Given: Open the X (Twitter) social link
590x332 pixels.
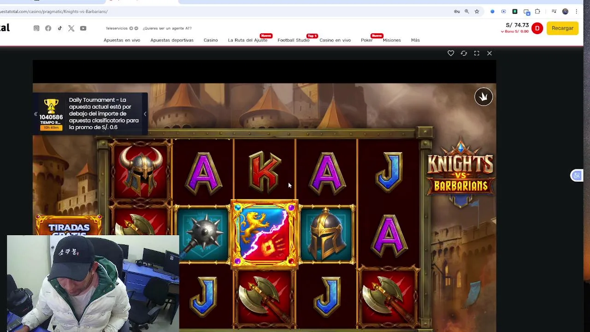Looking at the screenshot, I should point(71,28).
